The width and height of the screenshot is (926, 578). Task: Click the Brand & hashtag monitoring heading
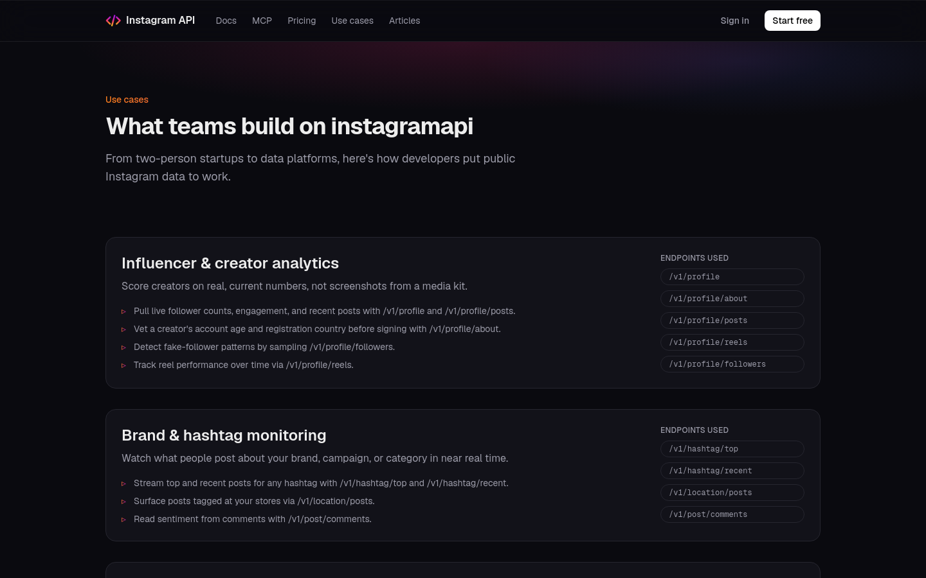click(x=224, y=435)
